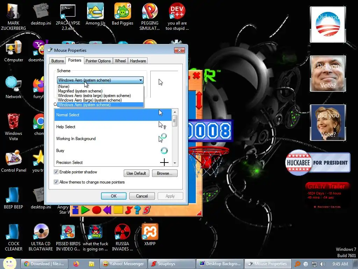Switch to the Desktop Background taskbar button
358x269 pixels.
tap(220, 264)
